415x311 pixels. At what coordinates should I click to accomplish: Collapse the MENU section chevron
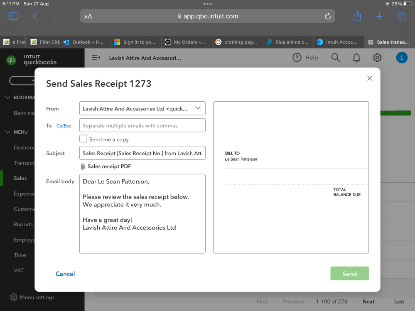tap(8, 132)
